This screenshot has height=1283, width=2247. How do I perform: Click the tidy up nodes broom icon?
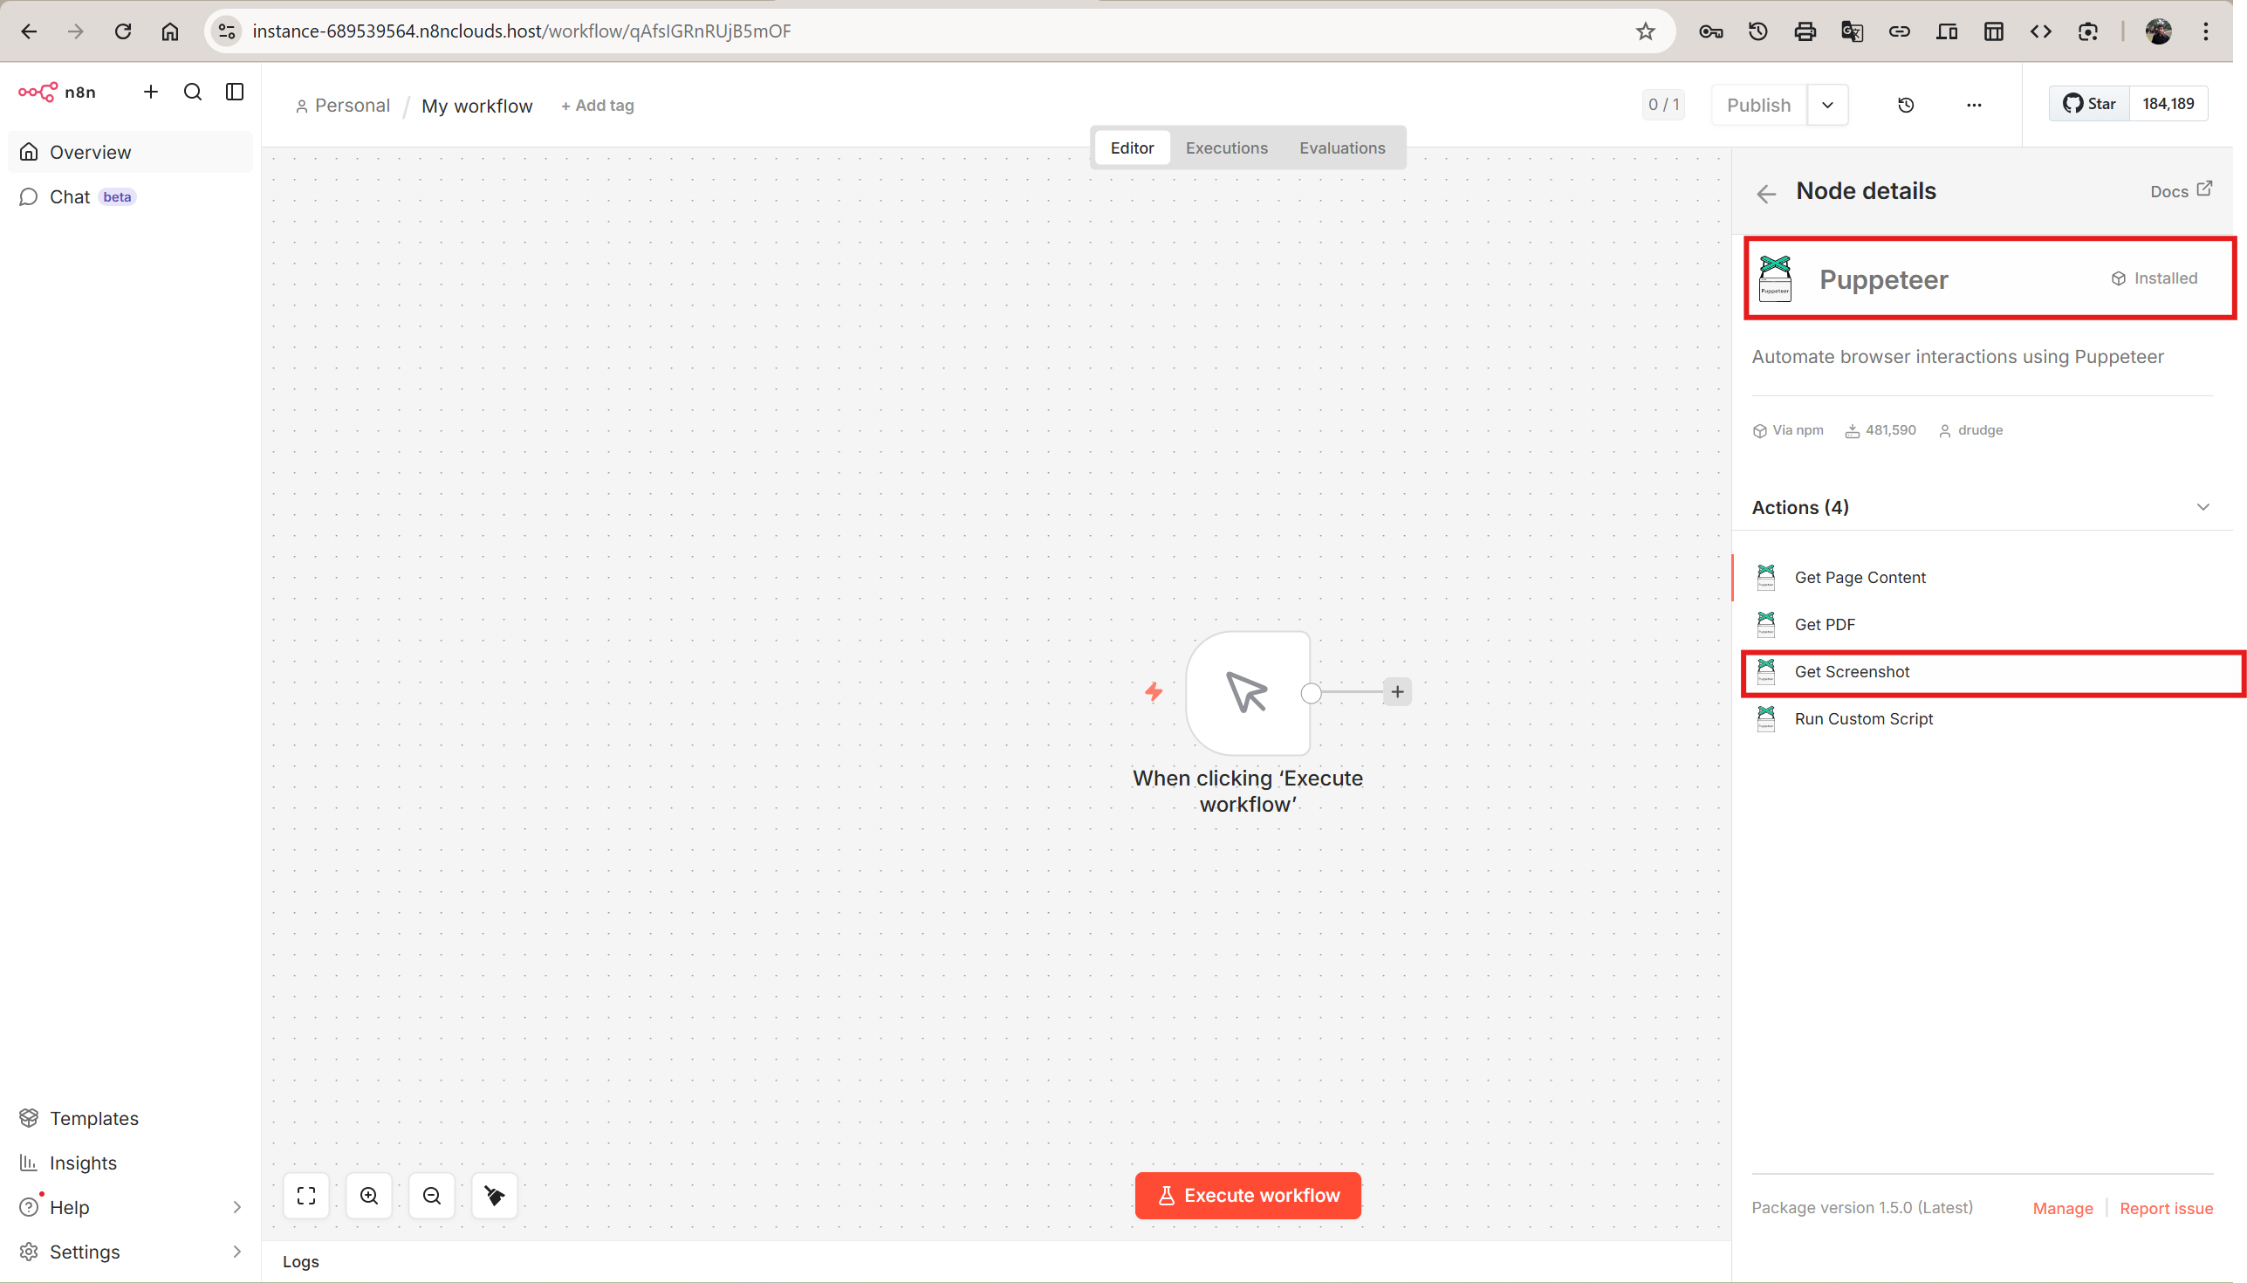click(x=494, y=1196)
